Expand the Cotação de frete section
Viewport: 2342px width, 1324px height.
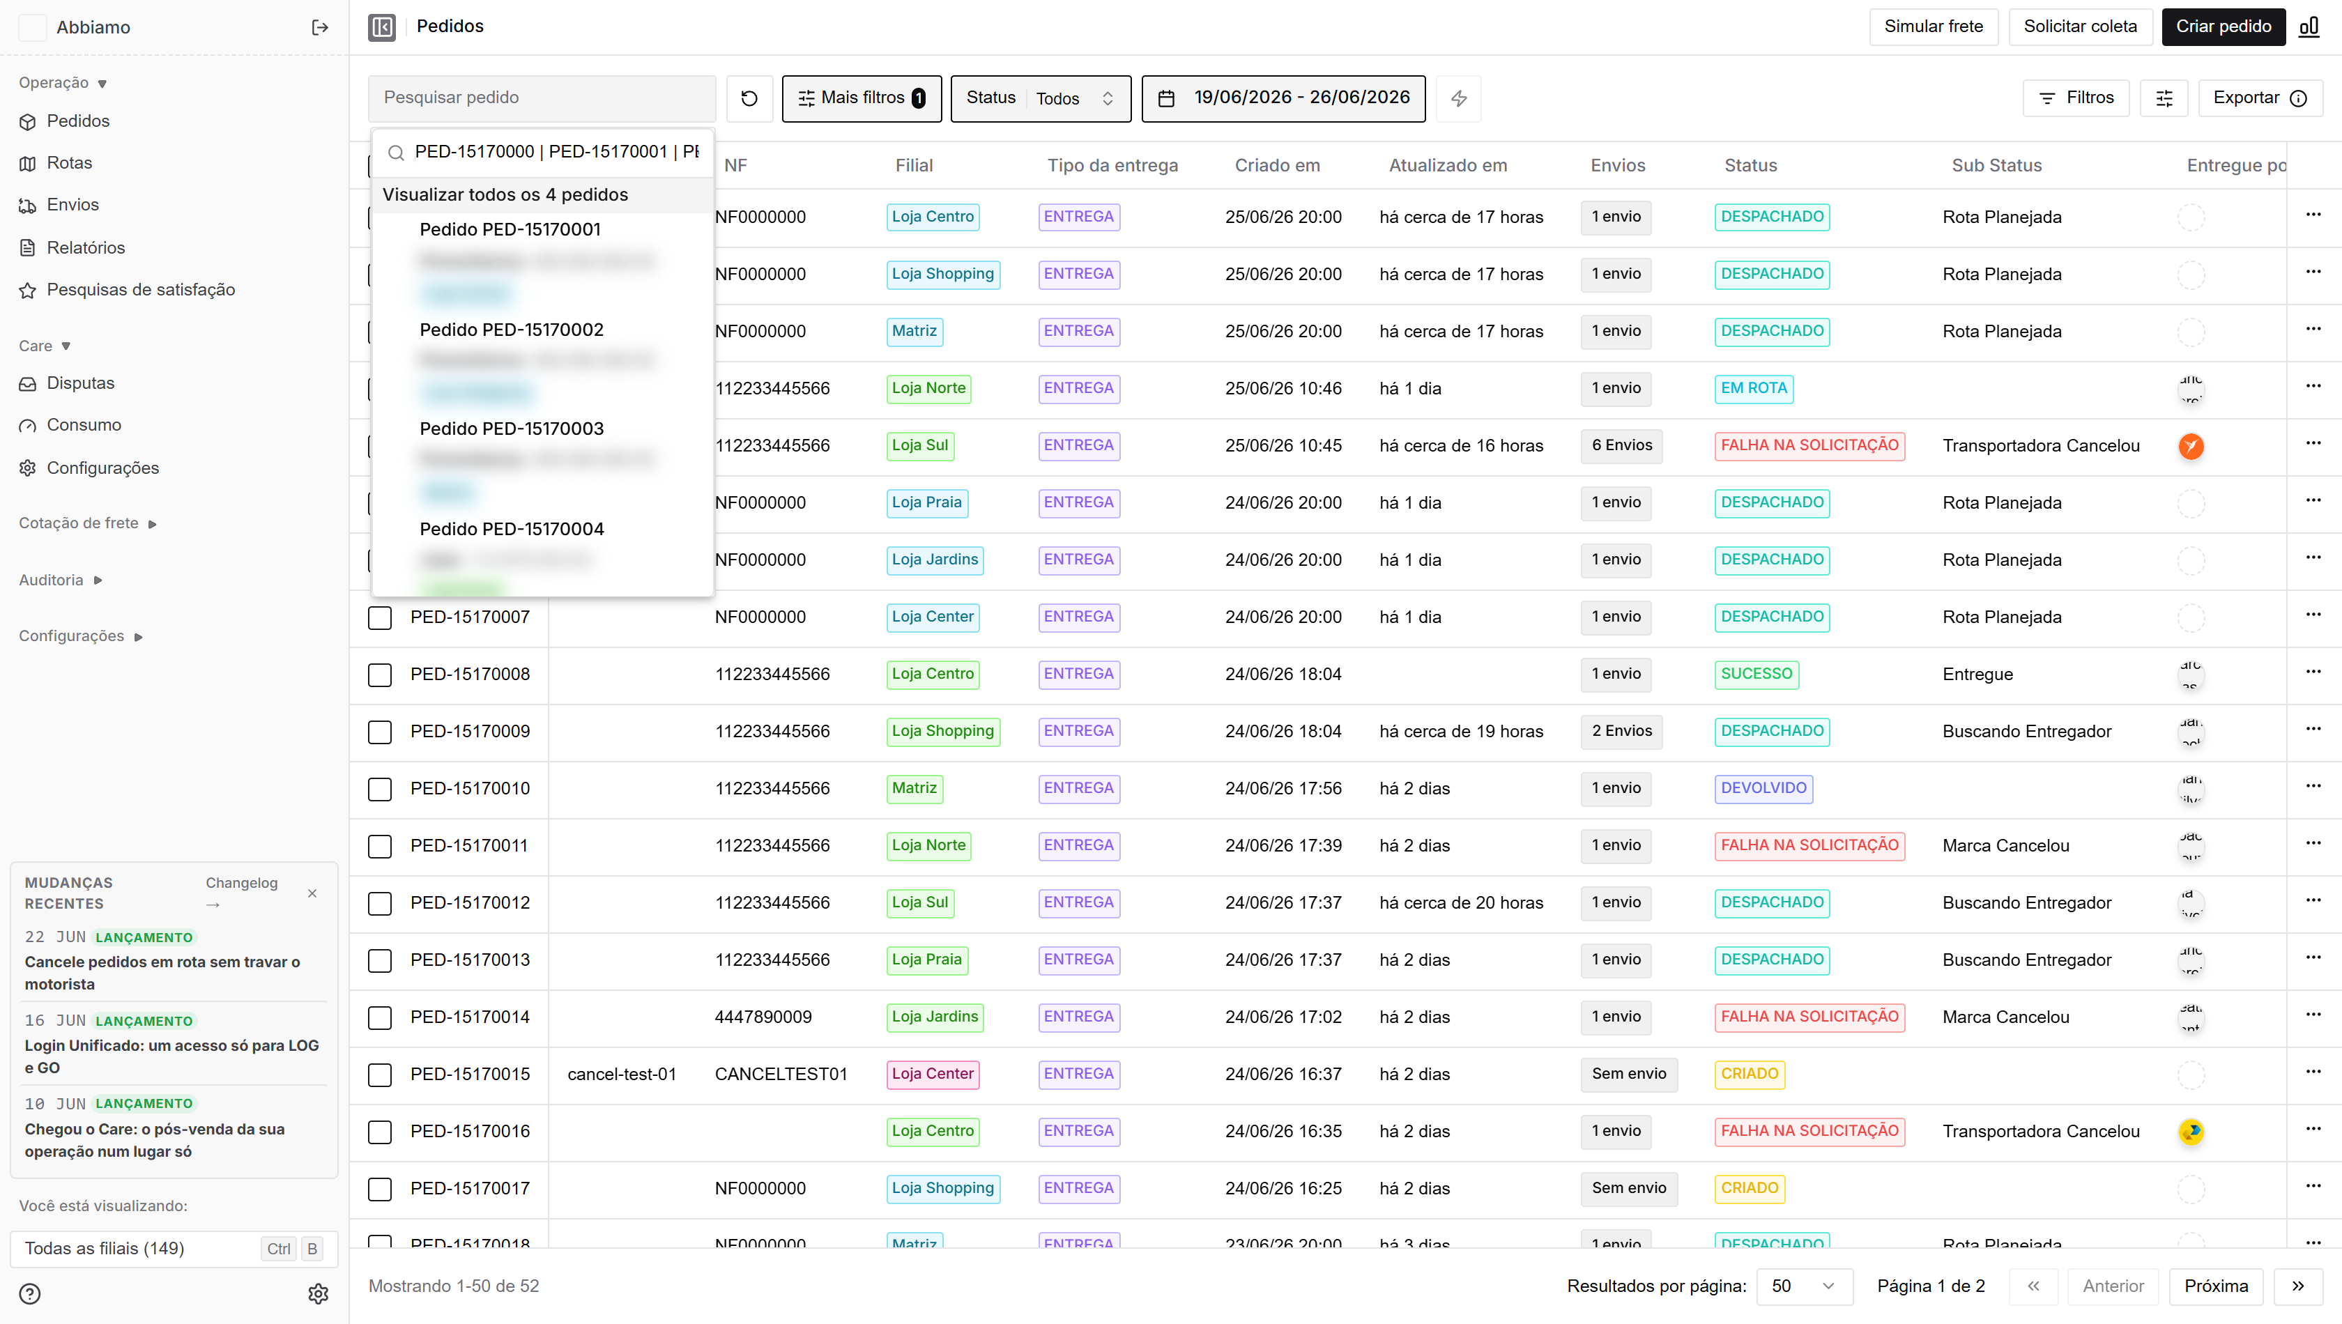(89, 523)
